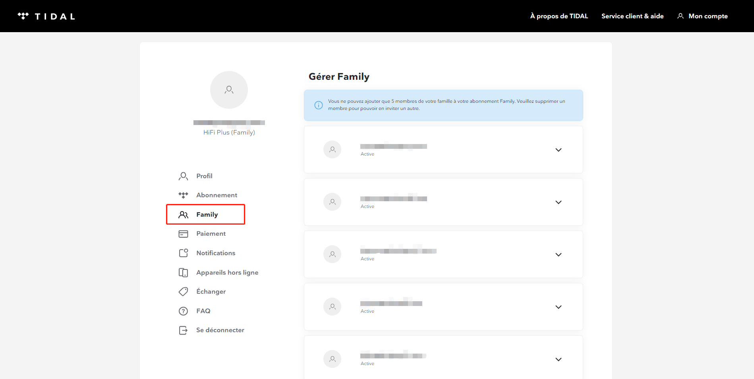This screenshot has width=754, height=379.
Task: Click the TIDAL icon next to Abonnement
Action: (183, 195)
